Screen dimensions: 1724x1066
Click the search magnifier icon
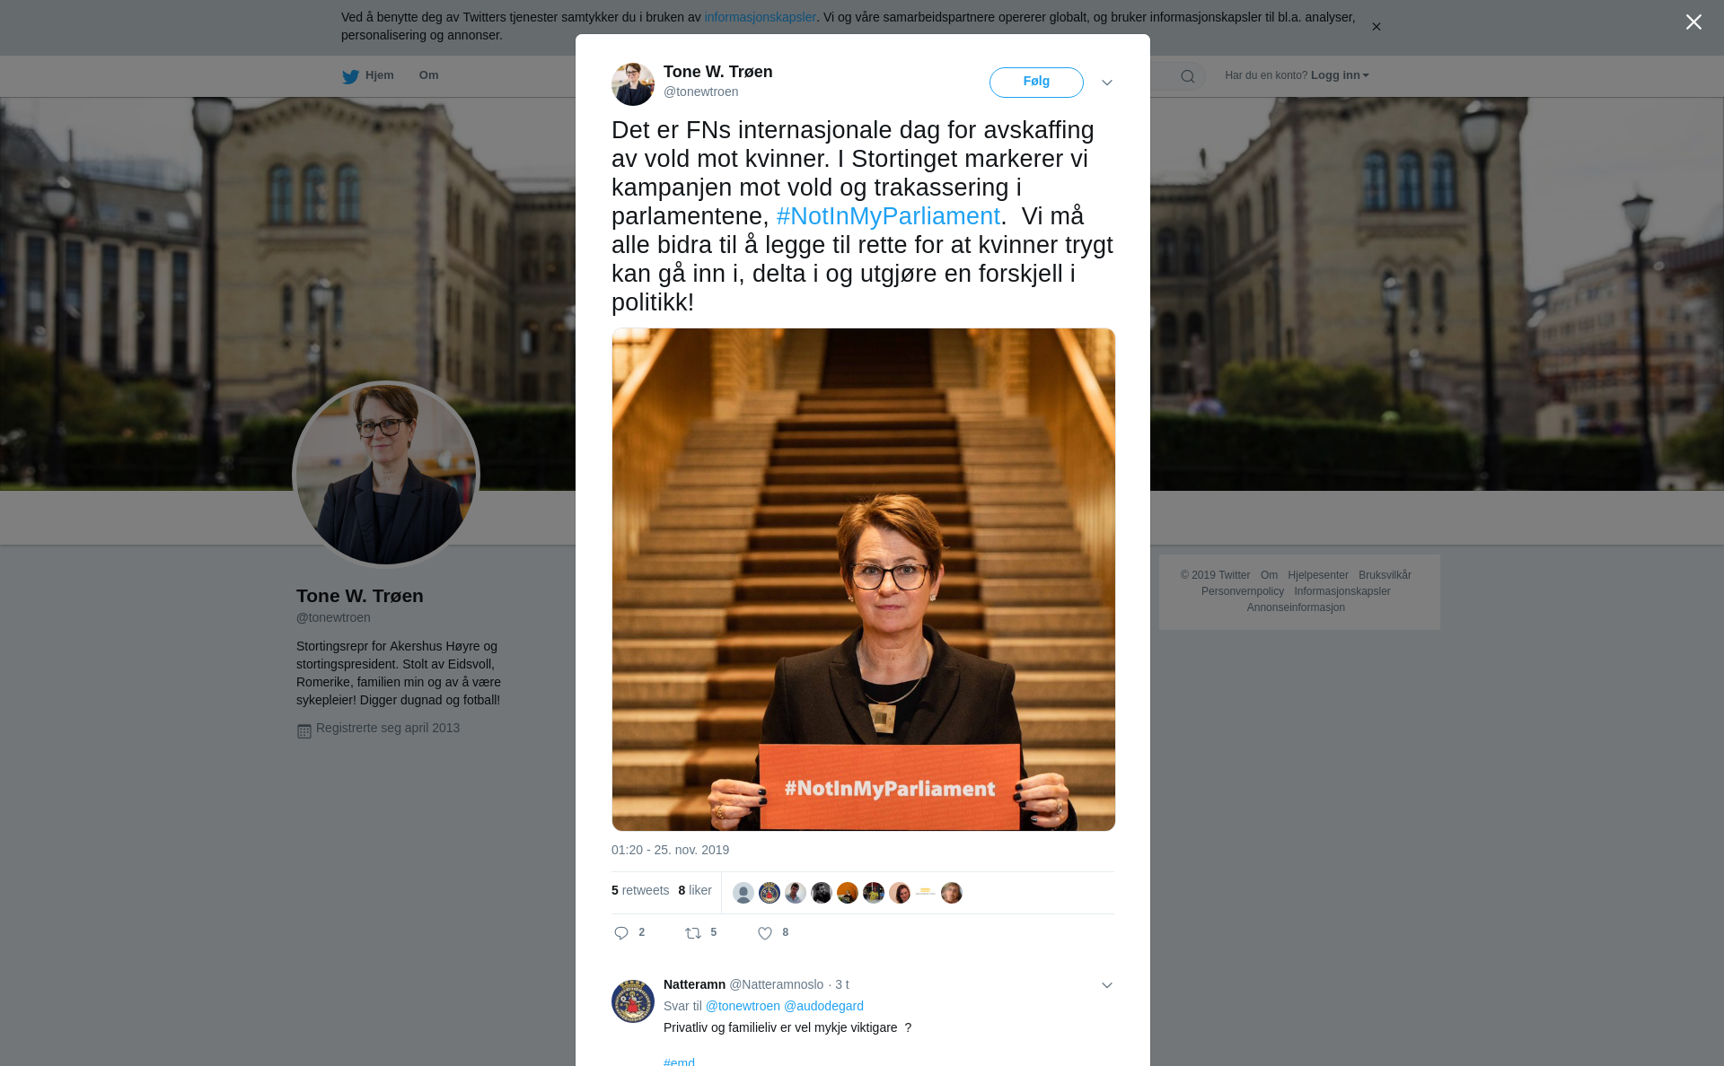coord(1188,76)
